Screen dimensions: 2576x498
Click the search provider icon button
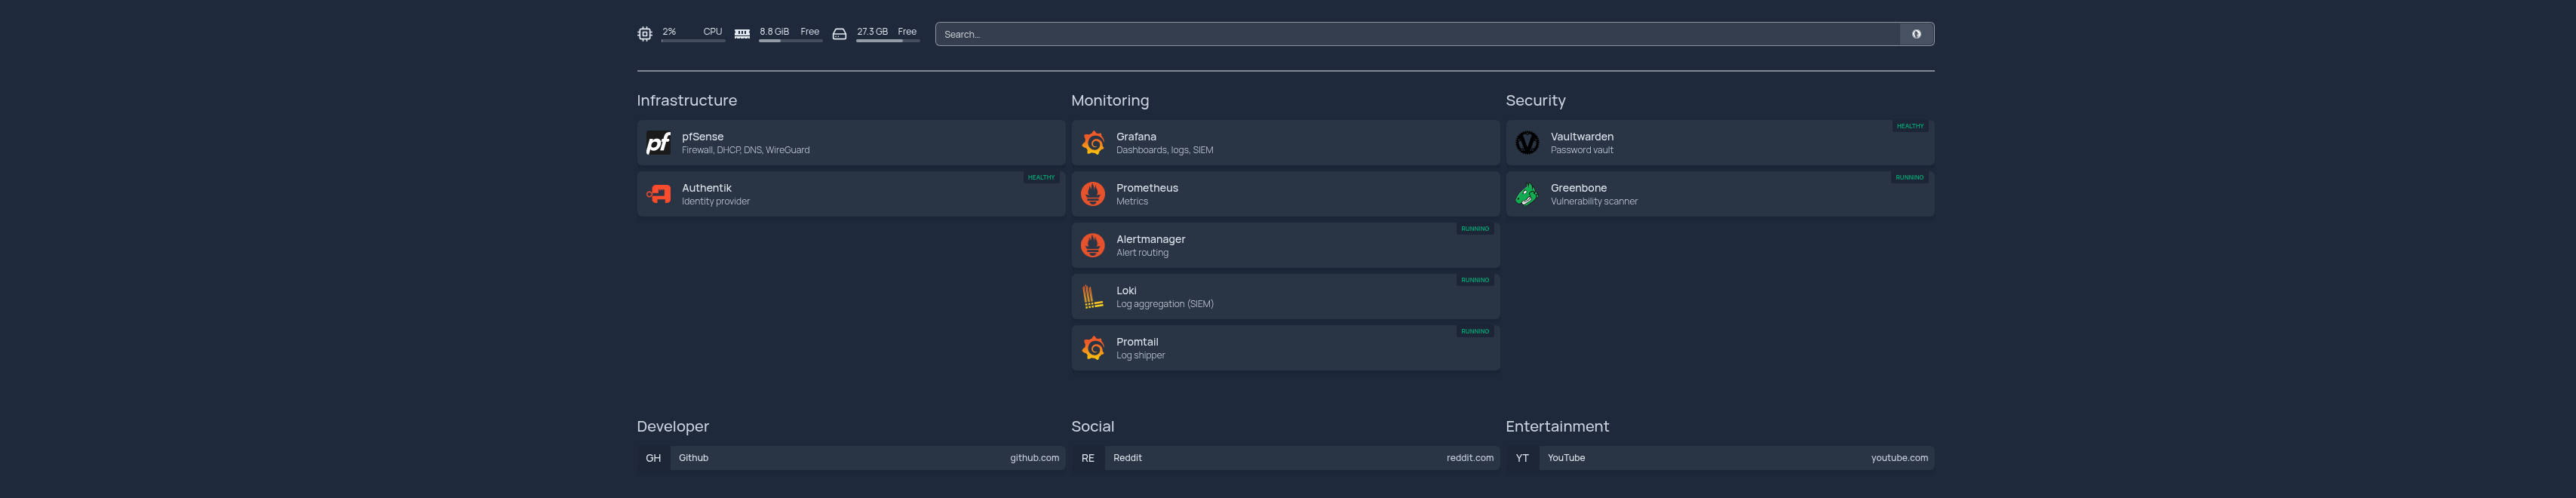point(1916,34)
